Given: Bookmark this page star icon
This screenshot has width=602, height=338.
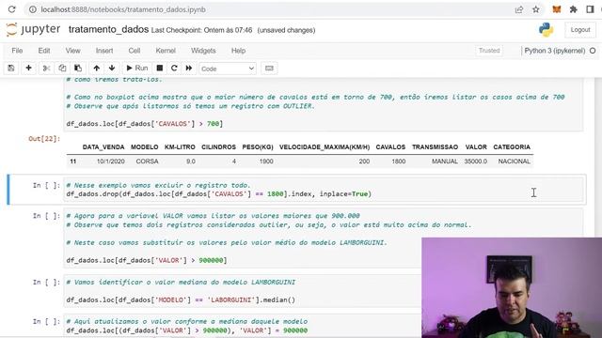Looking at the screenshot, I should point(536,9).
